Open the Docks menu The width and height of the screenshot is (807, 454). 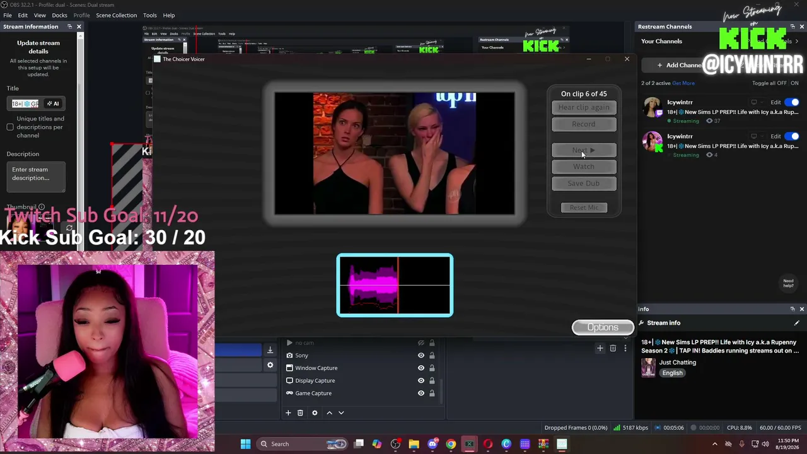[59, 15]
